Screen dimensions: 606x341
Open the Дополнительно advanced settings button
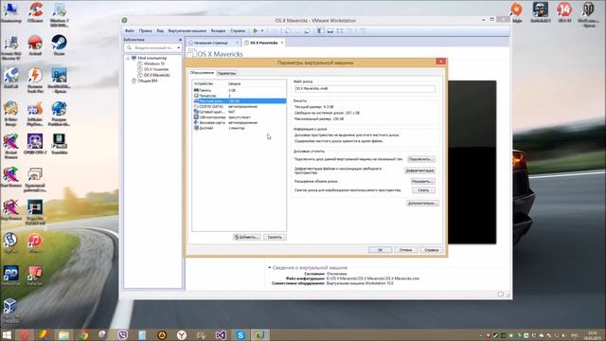tap(422, 203)
